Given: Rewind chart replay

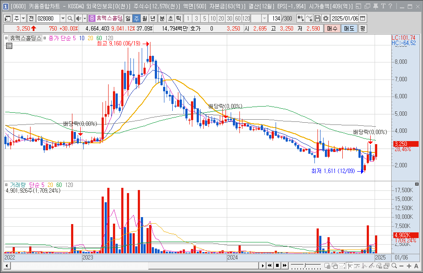Looking at the screenshot, I should (x=270, y=266).
